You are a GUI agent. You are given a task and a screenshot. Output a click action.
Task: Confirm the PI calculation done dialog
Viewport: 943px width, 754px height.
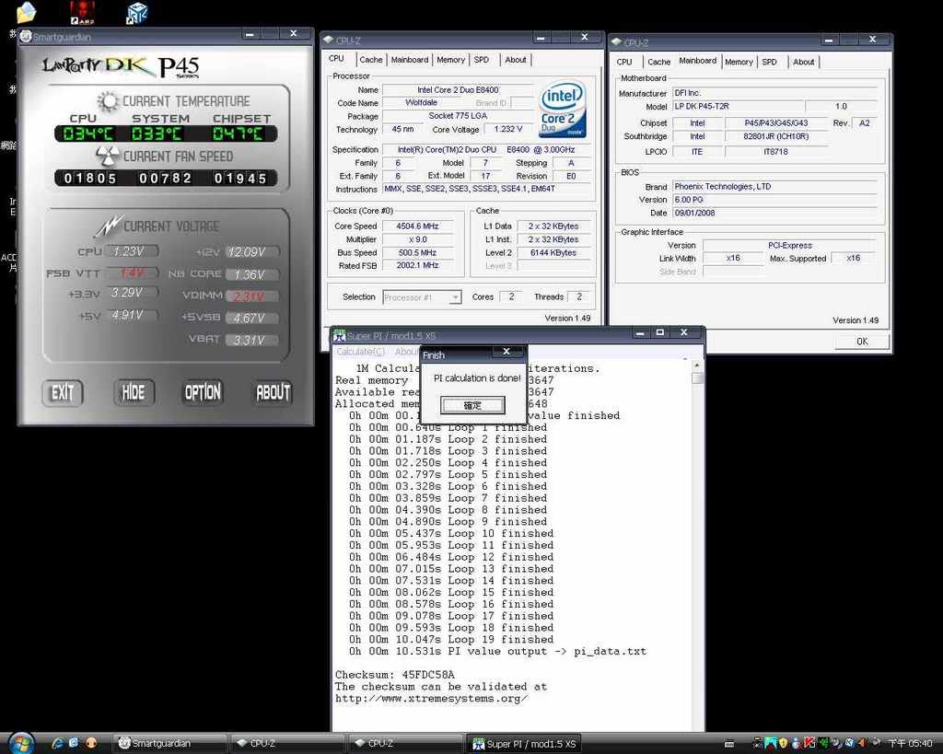472,405
